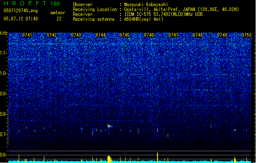Click the 0742 time marker
The width and height of the screenshot is (256, 163).
[x=52, y=35]
